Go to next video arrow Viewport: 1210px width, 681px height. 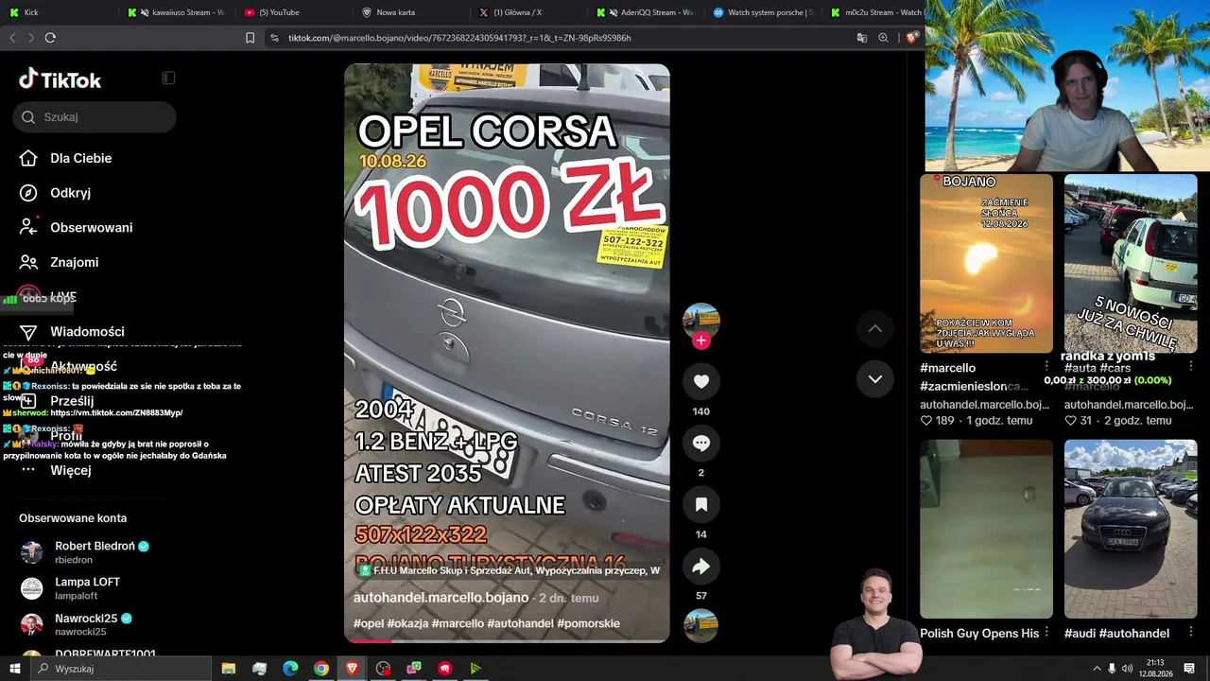(x=875, y=379)
